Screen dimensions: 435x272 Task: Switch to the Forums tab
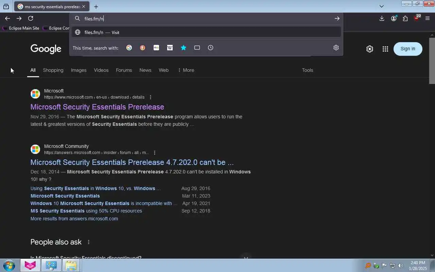point(124,70)
